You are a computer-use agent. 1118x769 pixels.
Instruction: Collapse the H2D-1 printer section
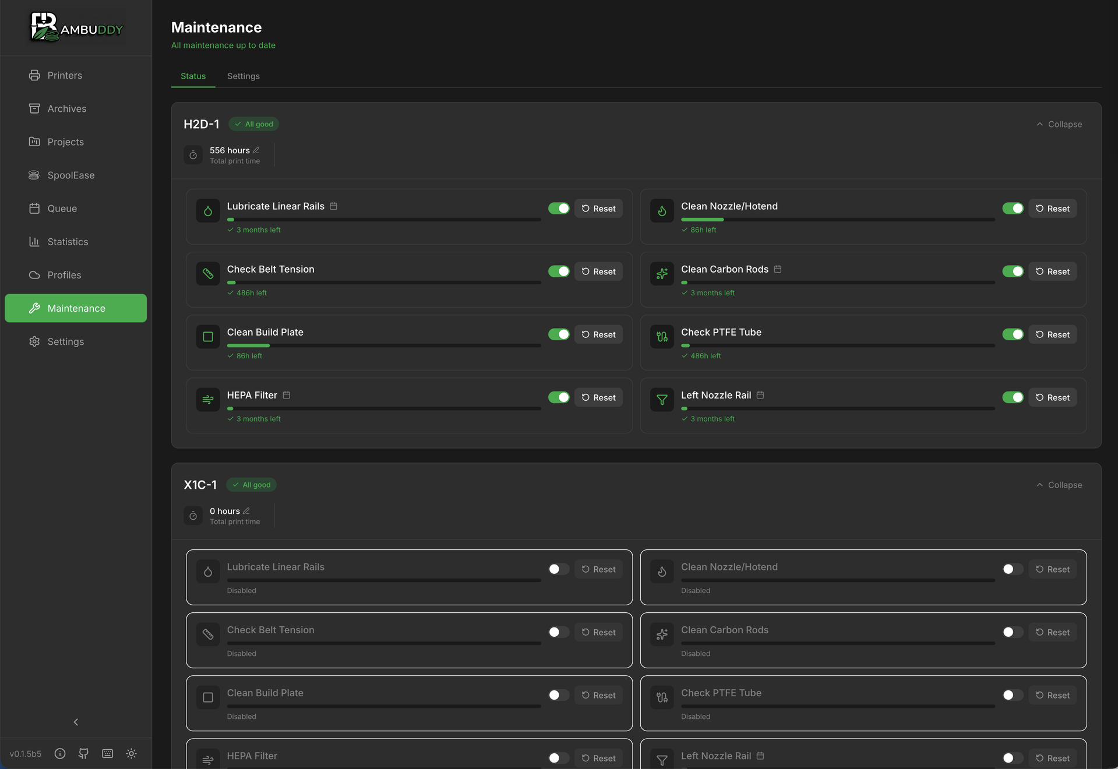[x=1059, y=124]
